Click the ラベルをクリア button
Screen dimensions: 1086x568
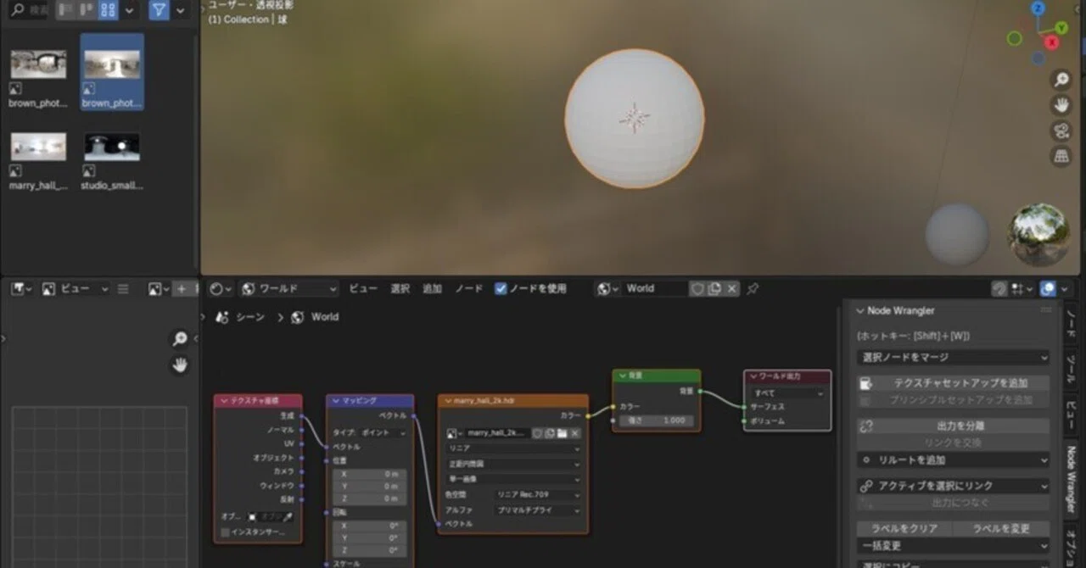(904, 529)
